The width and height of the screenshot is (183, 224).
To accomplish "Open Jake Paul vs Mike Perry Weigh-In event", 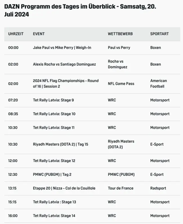I will click(x=62, y=48).
